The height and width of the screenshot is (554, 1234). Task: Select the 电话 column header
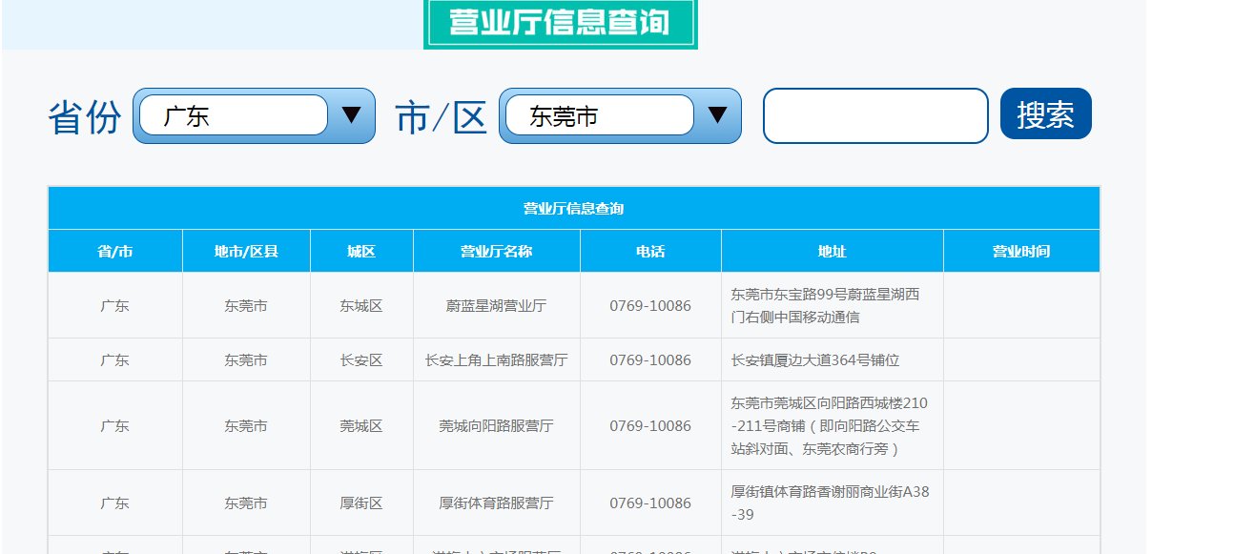tap(650, 250)
